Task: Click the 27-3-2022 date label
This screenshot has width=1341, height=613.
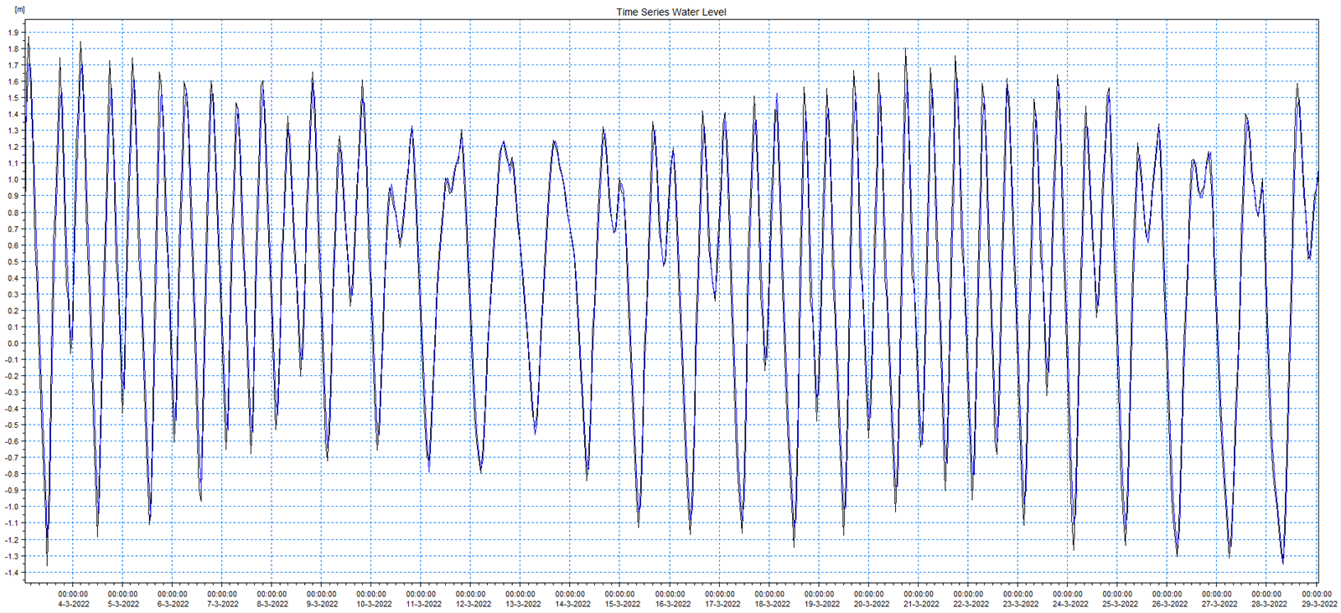Action: [x=1219, y=604]
